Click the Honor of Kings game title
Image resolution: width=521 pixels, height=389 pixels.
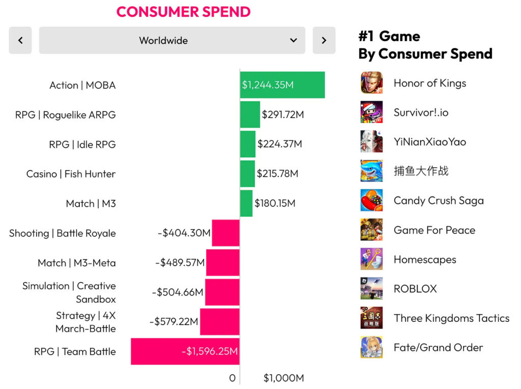point(429,83)
